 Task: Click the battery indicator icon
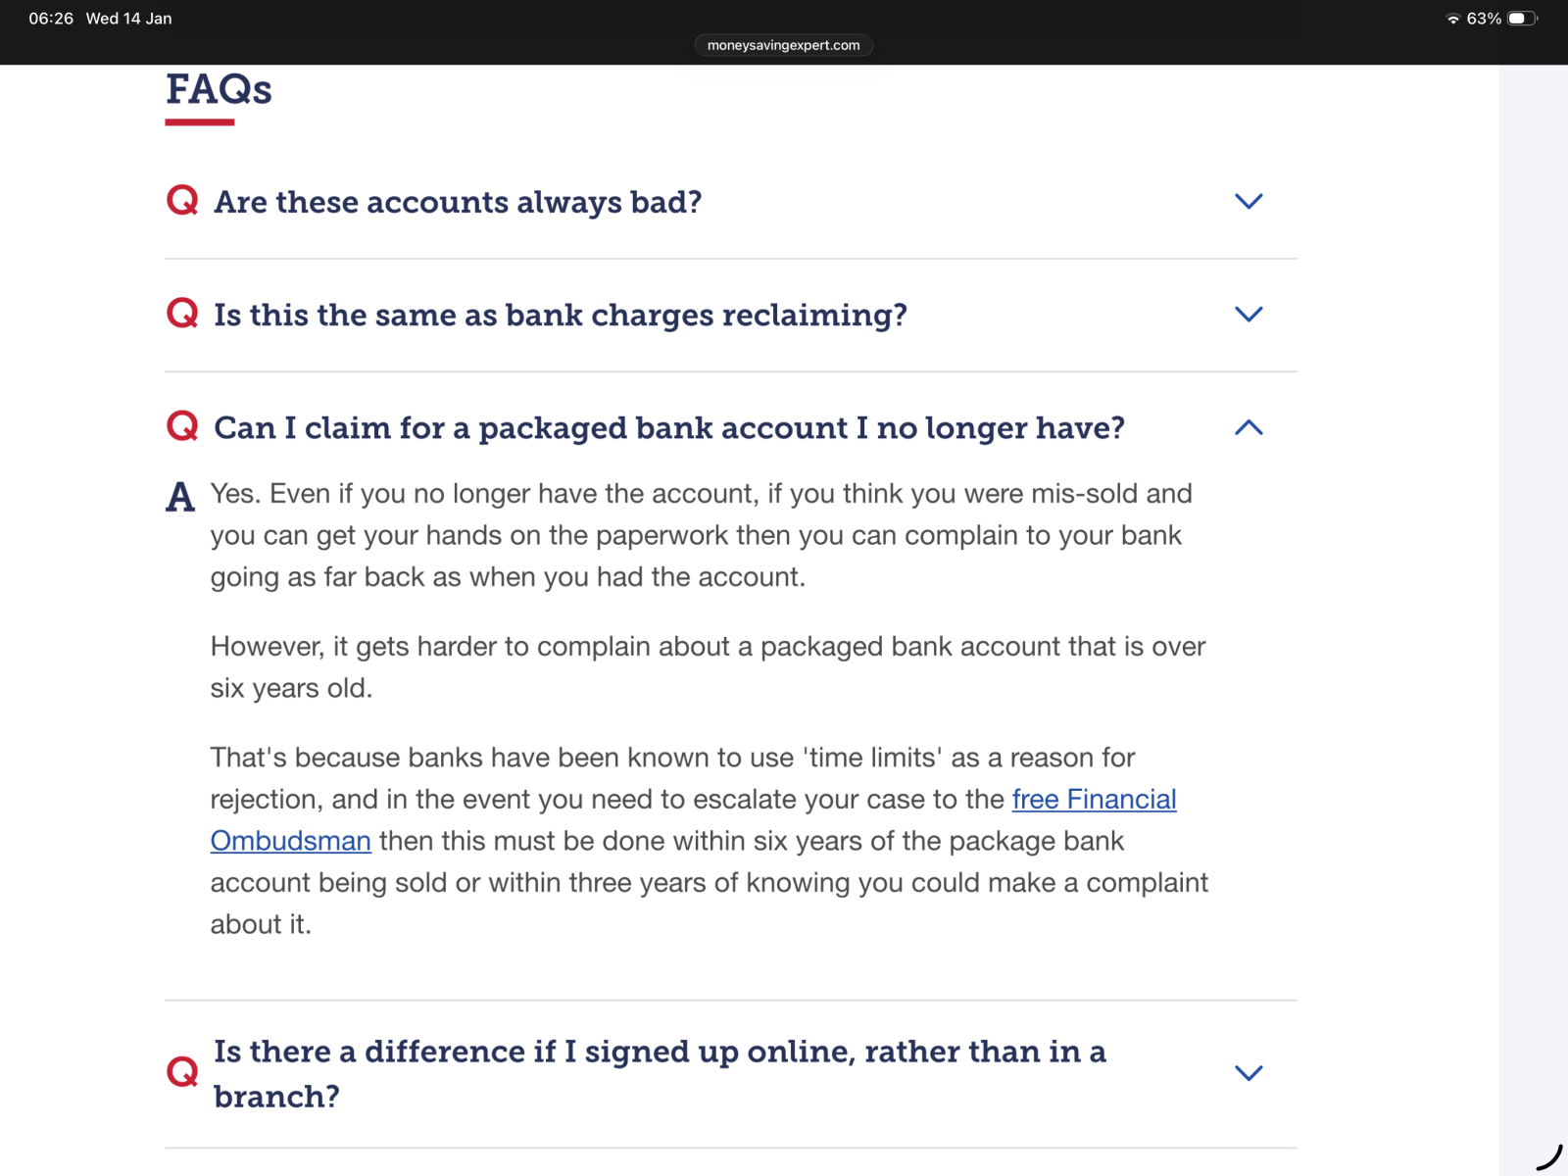tap(1521, 19)
